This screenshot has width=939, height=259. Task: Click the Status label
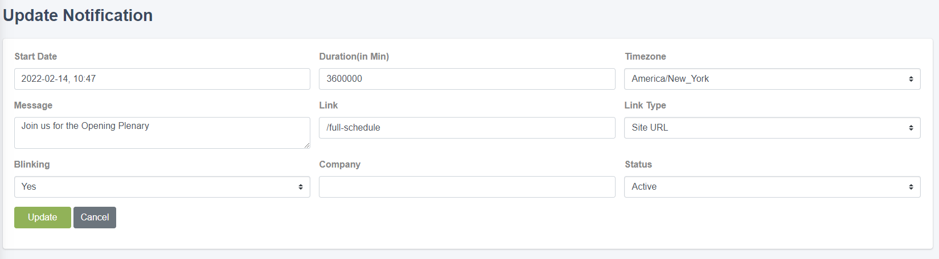(638, 164)
